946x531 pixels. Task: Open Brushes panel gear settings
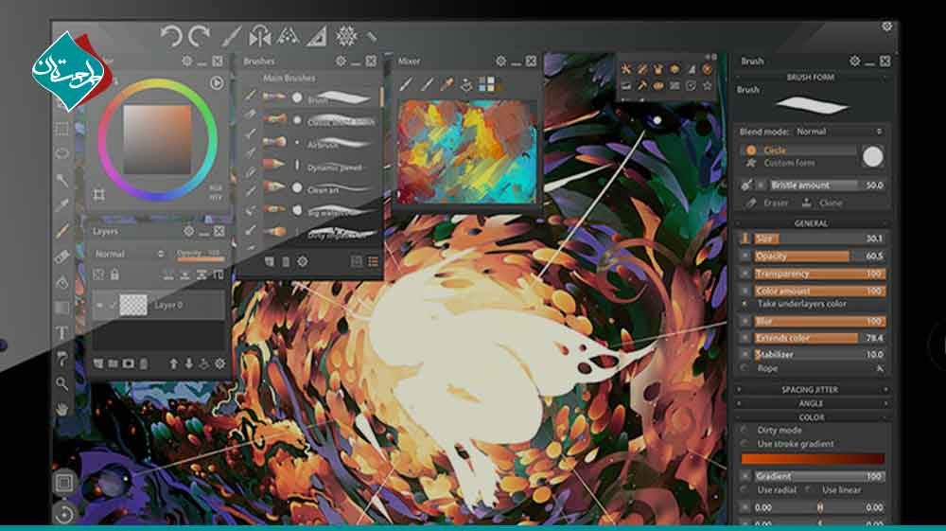[x=341, y=61]
